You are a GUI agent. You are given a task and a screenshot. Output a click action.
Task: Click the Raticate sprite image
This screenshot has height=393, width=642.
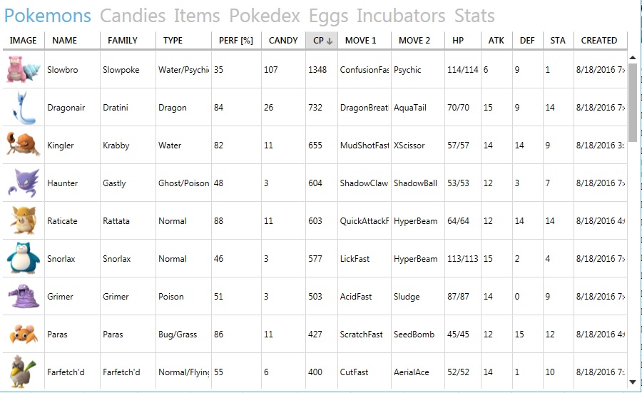[24, 220]
